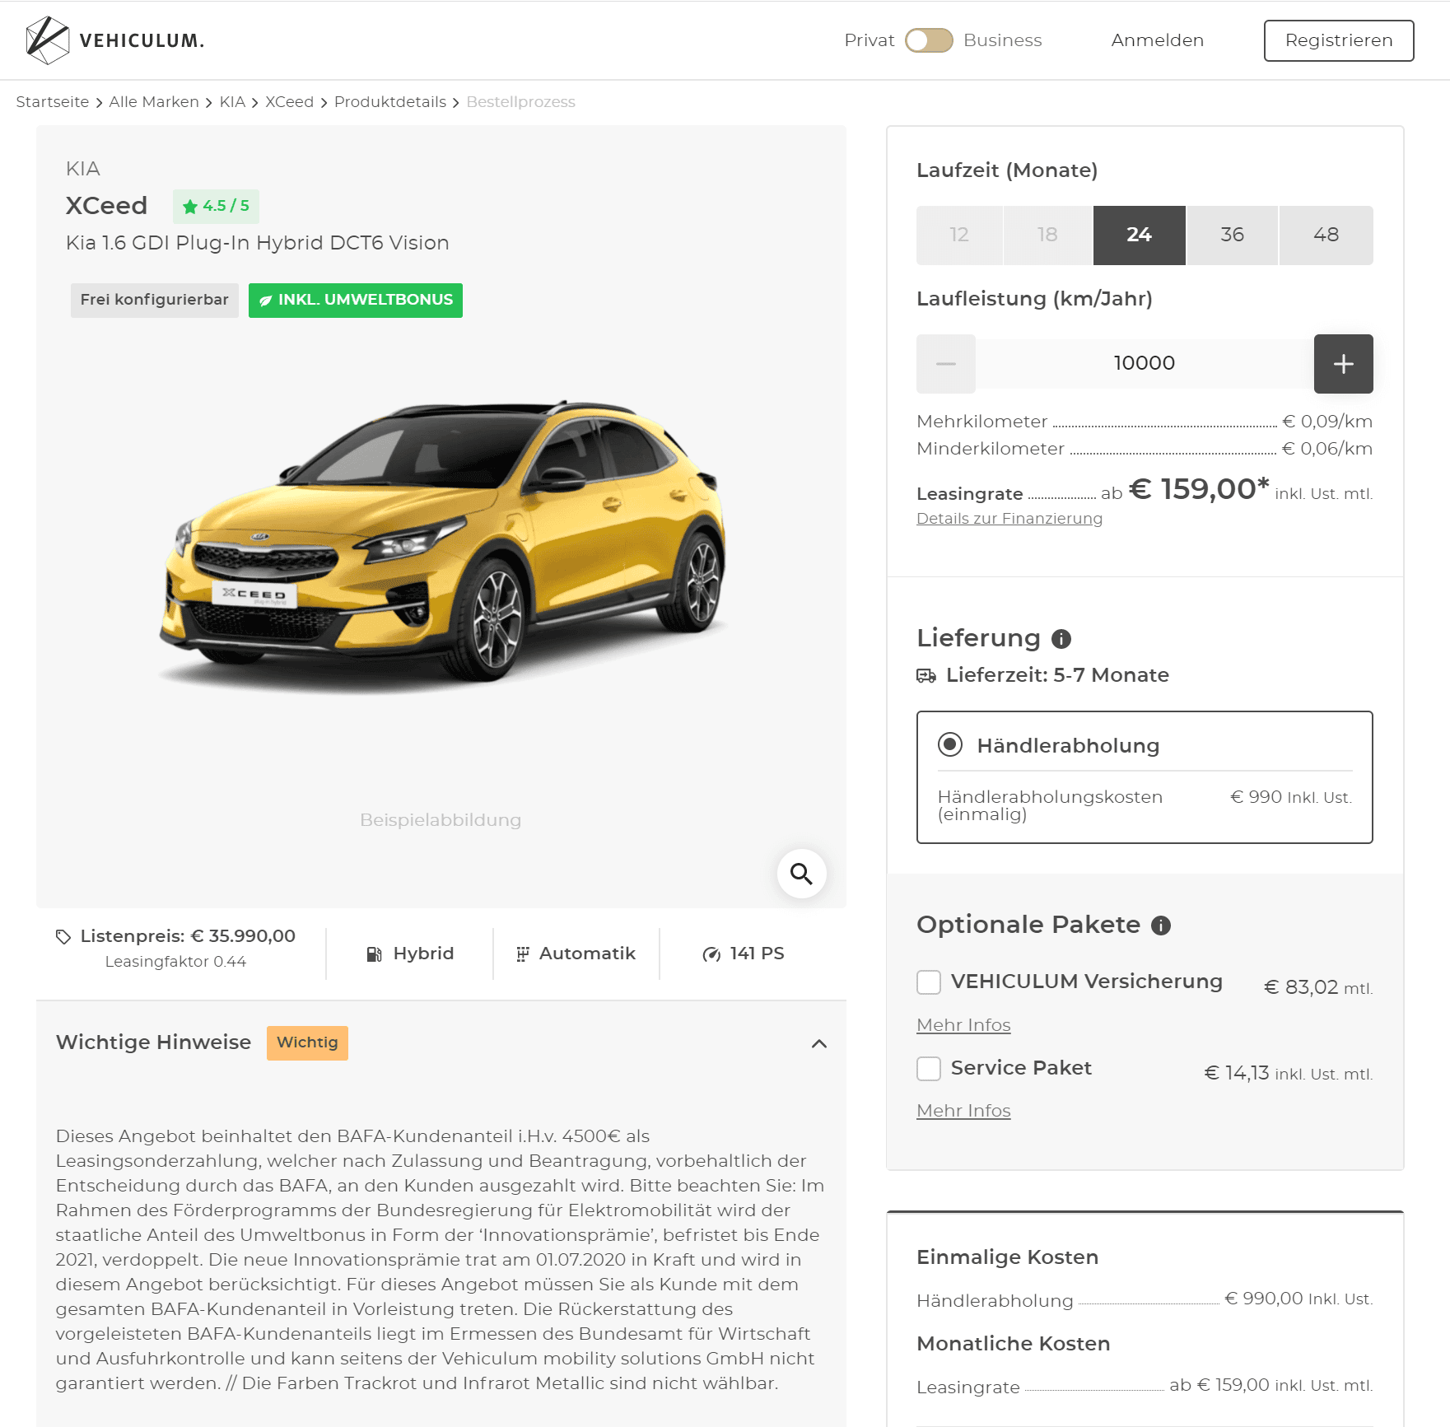
Task: Click the 10000 km mileage field
Action: (x=1145, y=363)
